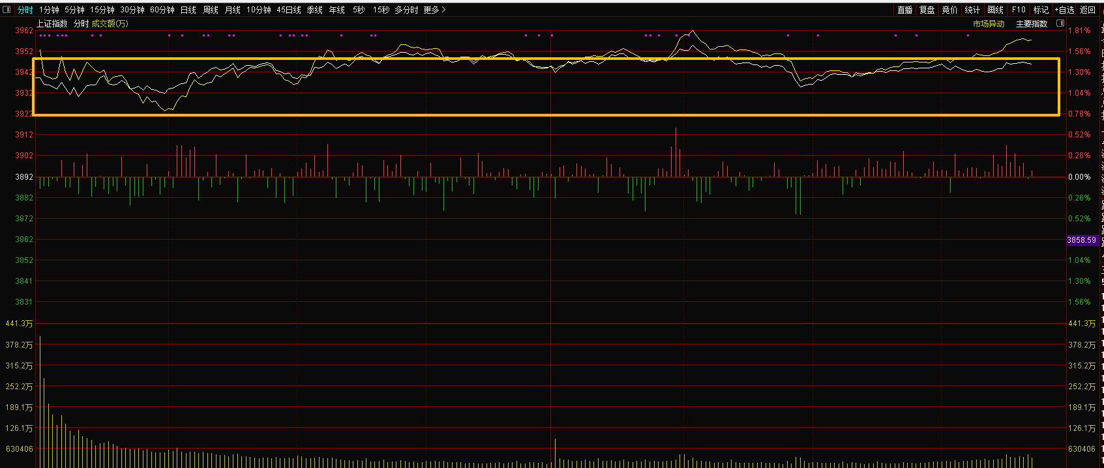The width and height of the screenshot is (1104, 468).
Task: Select the 5分钟 period tab
Action: coord(74,10)
